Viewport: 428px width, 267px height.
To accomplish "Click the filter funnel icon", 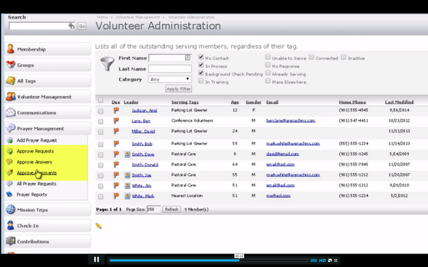I will pos(107,64).
